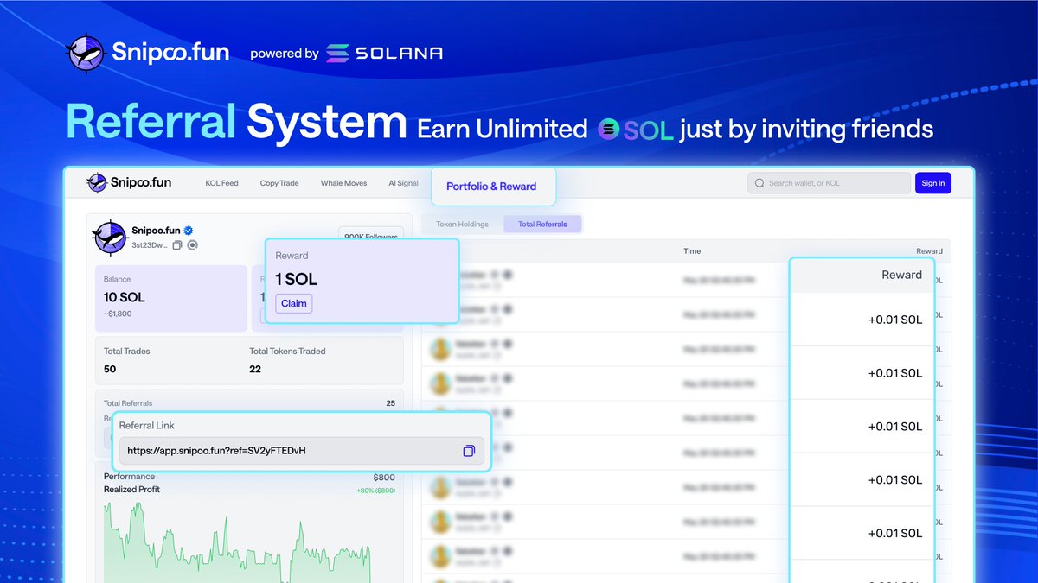Open Whale Moves
The height and width of the screenshot is (583, 1038).
coord(343,183)
